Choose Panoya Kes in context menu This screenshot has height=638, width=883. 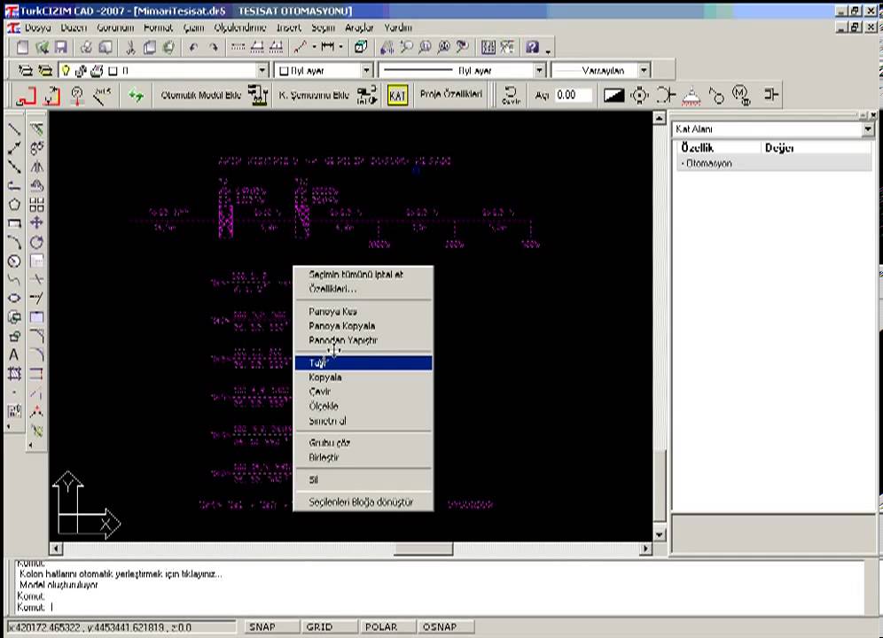[x=363, y=311]
